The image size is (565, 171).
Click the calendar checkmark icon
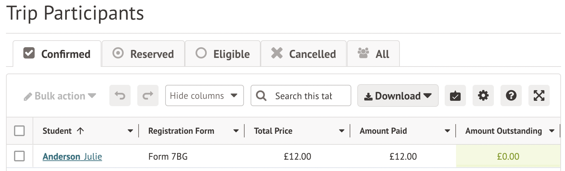pyautogui.click(x=455, y=96)
